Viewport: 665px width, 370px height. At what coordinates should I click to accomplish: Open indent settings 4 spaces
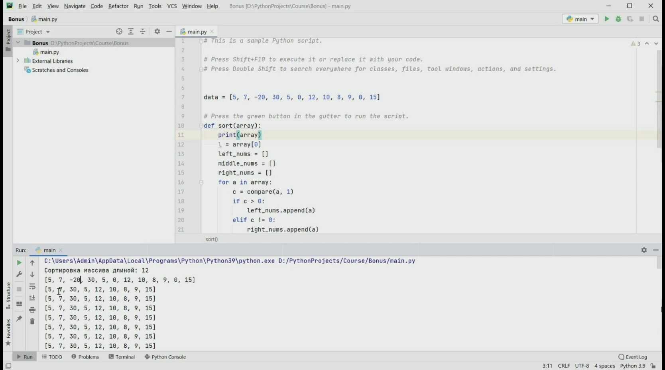coord(604,366)
